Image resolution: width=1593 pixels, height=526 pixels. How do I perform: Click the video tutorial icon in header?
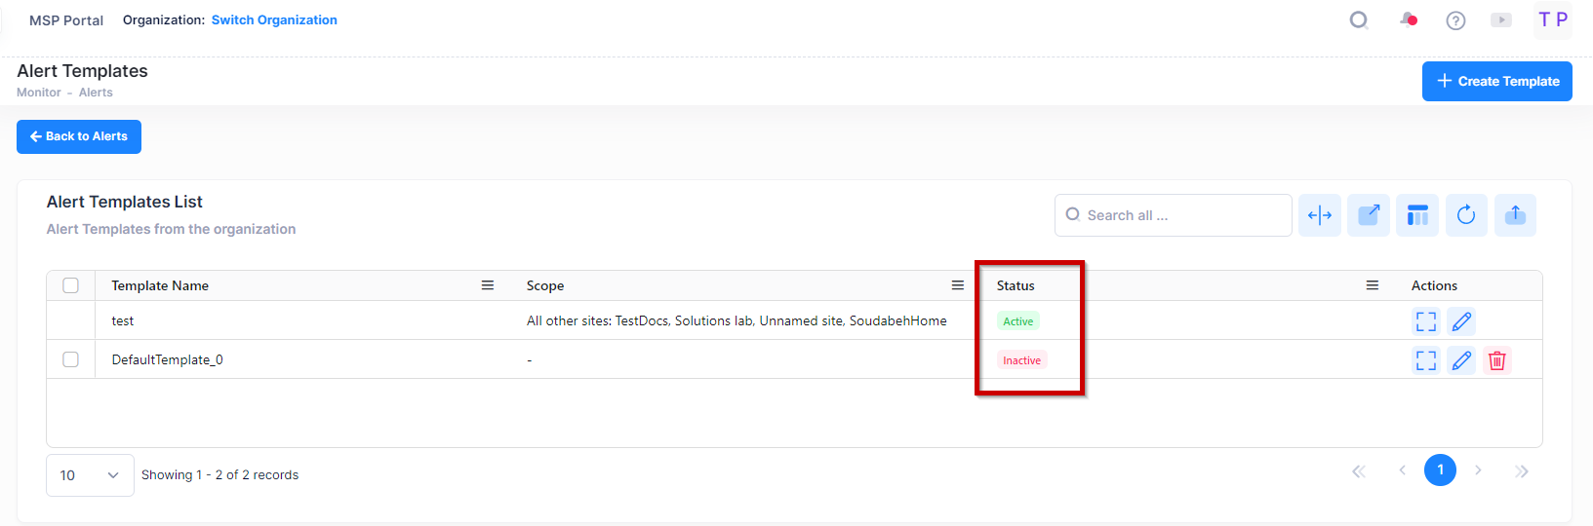click(1501, 20)
